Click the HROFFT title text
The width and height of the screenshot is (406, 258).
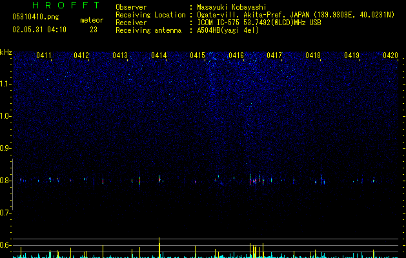(x=66, y=5)
